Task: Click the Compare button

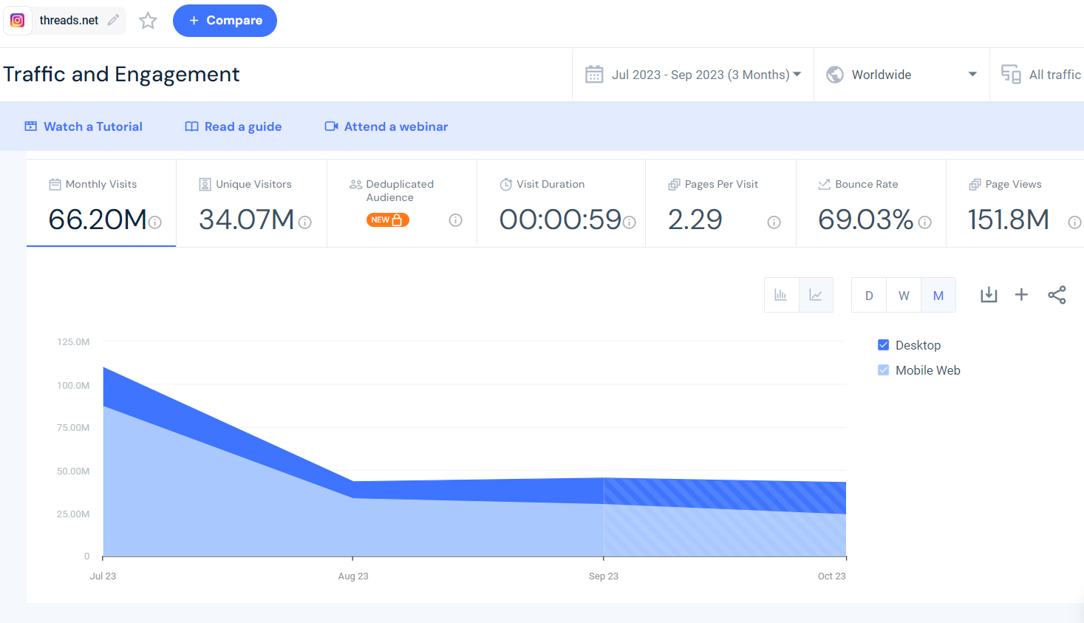Action: [x=225, y=21]
